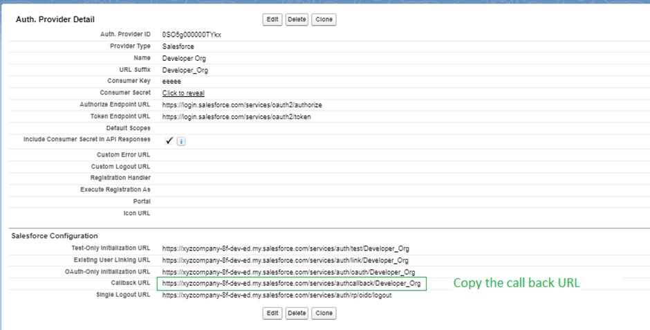Click the Default Scopes field label
This screenshot has width=650, height=330.
pyautogui.click(x=128, y=129)
